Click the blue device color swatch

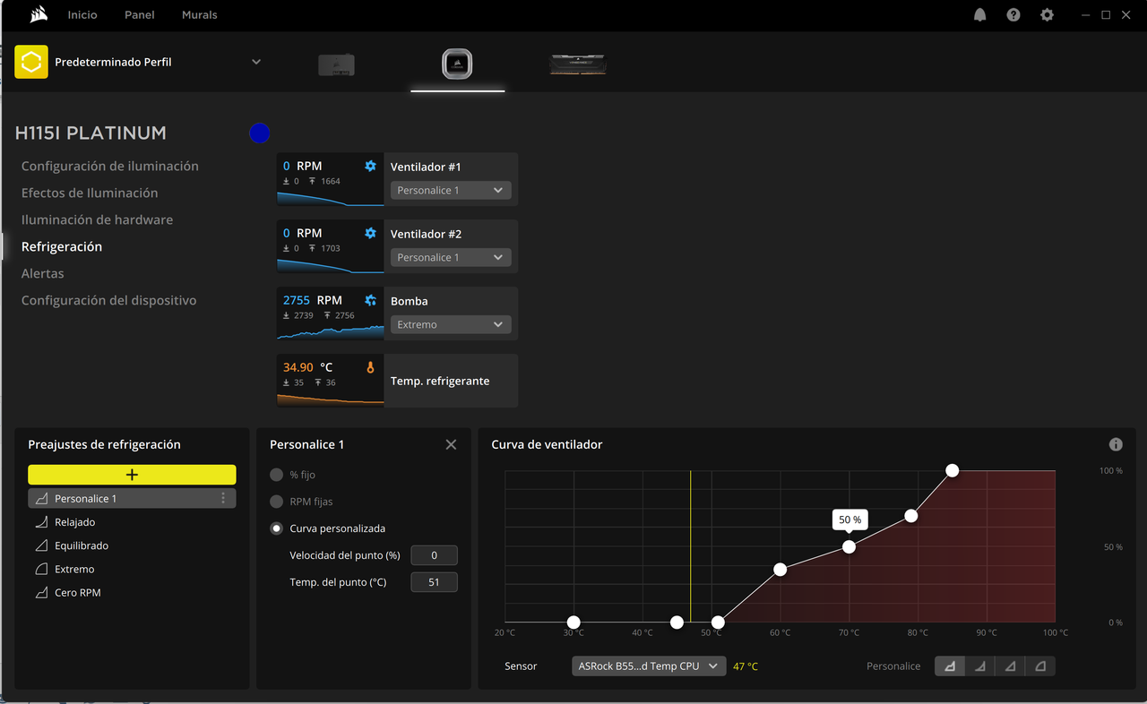pos(259,133)
